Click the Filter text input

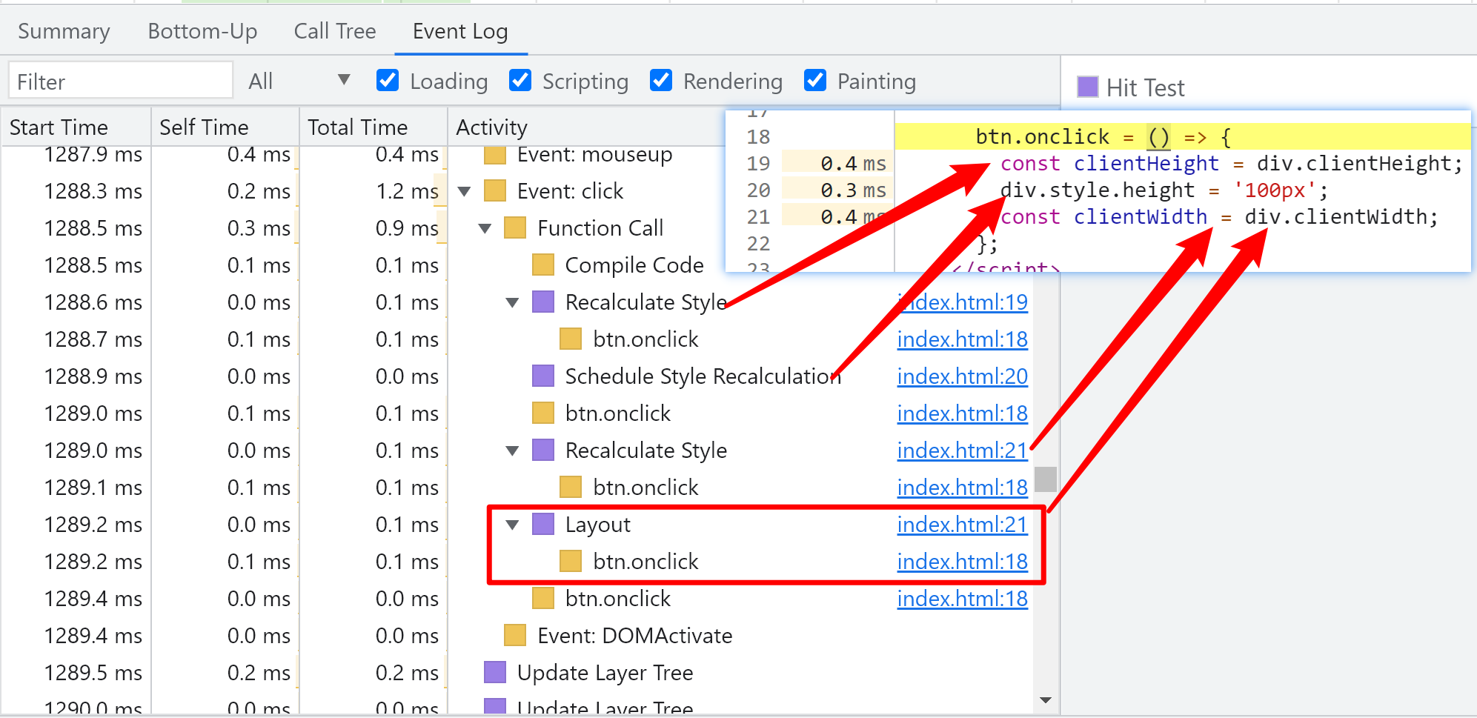121,81
